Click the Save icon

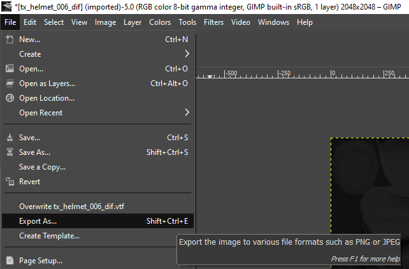pos(10,138)
